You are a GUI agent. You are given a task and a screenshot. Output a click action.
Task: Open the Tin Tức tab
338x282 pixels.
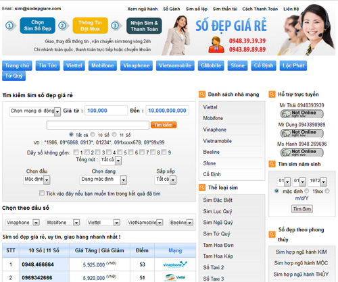[48, 65]
